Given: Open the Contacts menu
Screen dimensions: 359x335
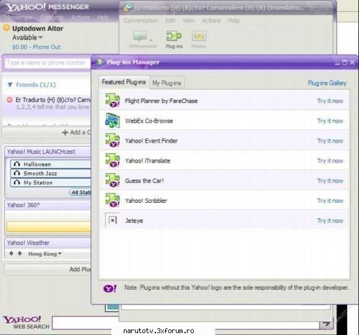Looking at the screenshot, I should (52, 17).
